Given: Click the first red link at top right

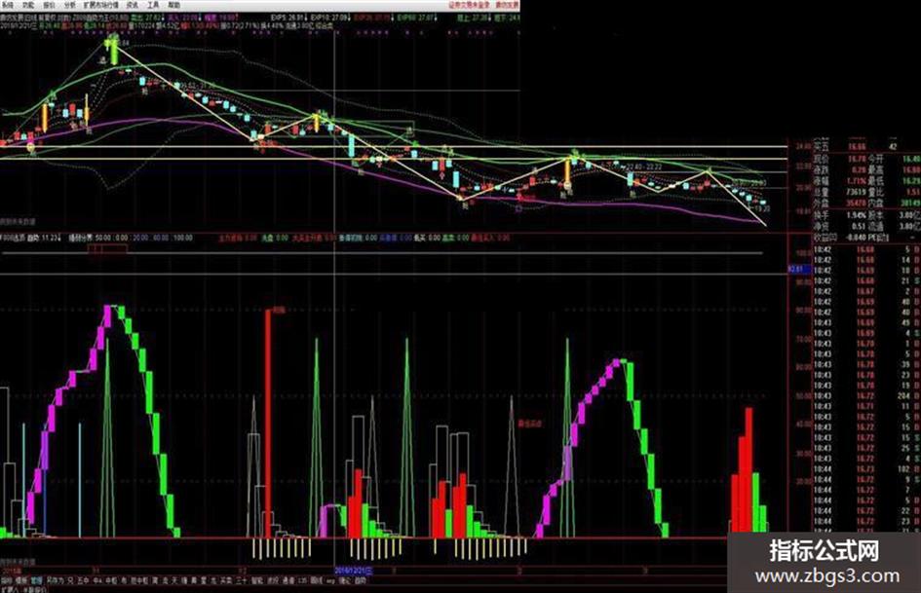Looking at the screenshot, I should pyautogui.click(x=470, y=5).
